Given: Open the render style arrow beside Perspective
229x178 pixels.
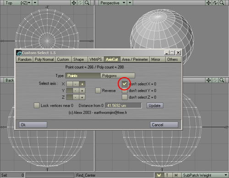Looking at the screenshot, I should click(130, 3).
